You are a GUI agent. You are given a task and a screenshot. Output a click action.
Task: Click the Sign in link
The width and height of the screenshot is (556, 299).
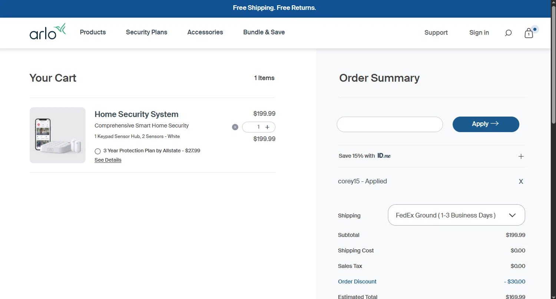(x=479, y=33)
